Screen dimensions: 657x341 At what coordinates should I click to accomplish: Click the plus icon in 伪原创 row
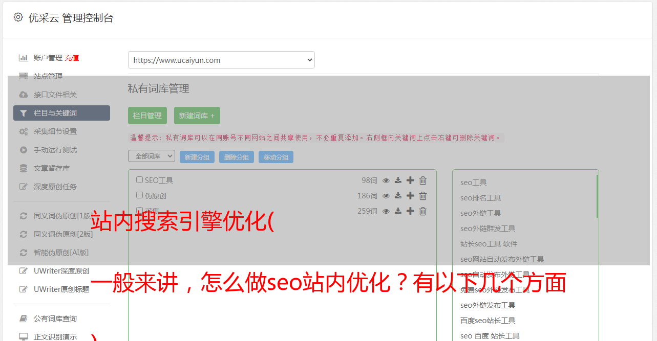pyautogui.click(x=410, y=196)
